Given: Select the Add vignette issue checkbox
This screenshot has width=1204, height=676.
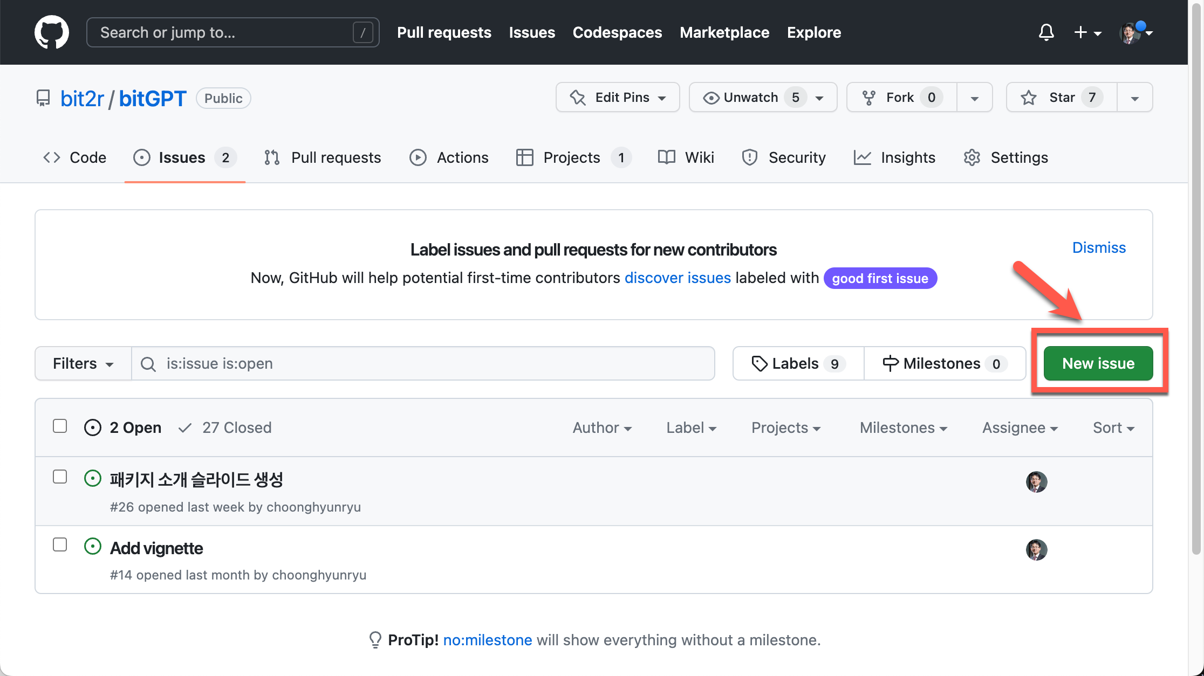Looking at the screenshot, I should pyautogui.click(x=60, y=545).
